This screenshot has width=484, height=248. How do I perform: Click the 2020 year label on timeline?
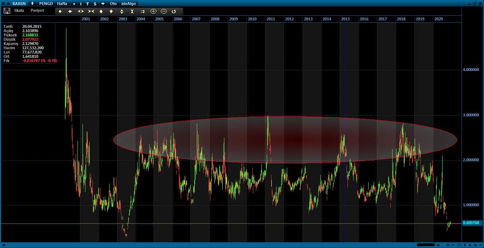pyautogui.click(x=439, y=19)
